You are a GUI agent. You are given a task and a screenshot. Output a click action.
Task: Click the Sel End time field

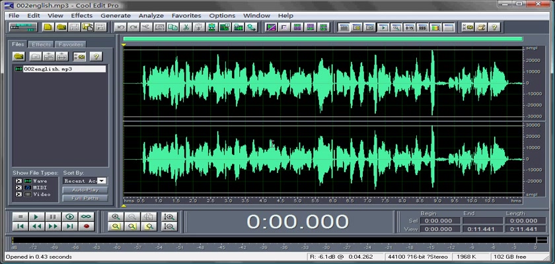coord(483,221)
